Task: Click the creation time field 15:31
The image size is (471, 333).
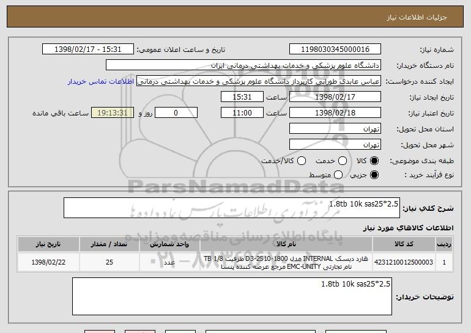Action: click(242, 97)
